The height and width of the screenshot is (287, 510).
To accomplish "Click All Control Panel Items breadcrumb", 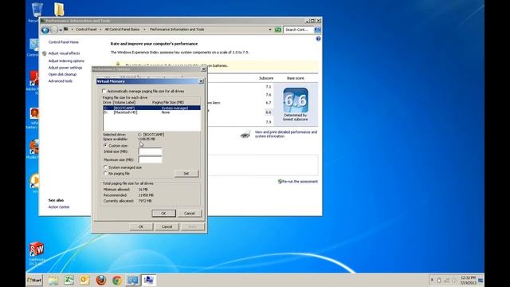I will 122,29.
